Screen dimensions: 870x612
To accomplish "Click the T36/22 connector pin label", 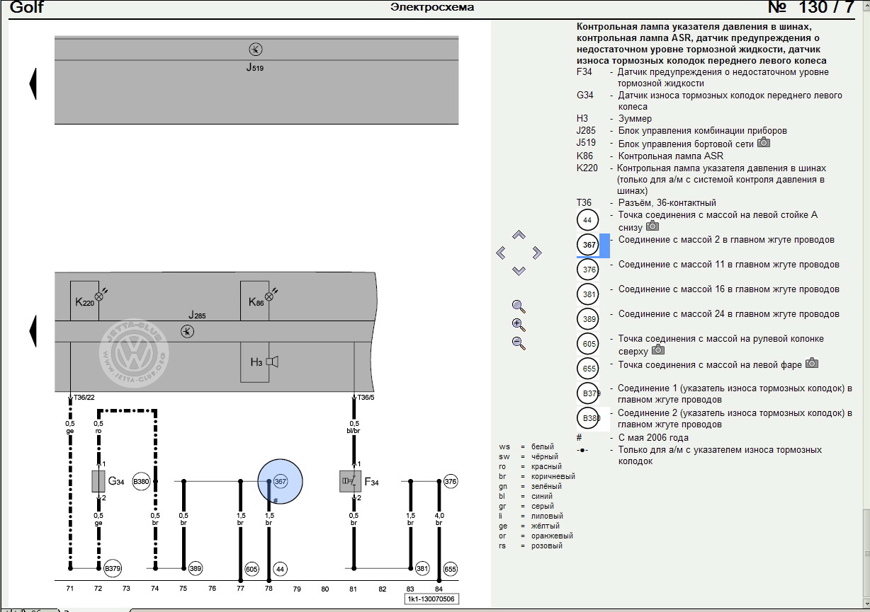I will (84, 398).
